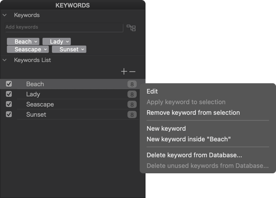Image resolution: width=276 pixels, height=198 pixels.
Task: Open the Sunset tag dropdown arrow
Action: tap(83, 49)
